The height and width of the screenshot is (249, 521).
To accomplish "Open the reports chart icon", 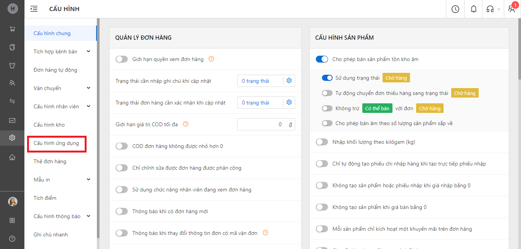I will coord(12,120).
